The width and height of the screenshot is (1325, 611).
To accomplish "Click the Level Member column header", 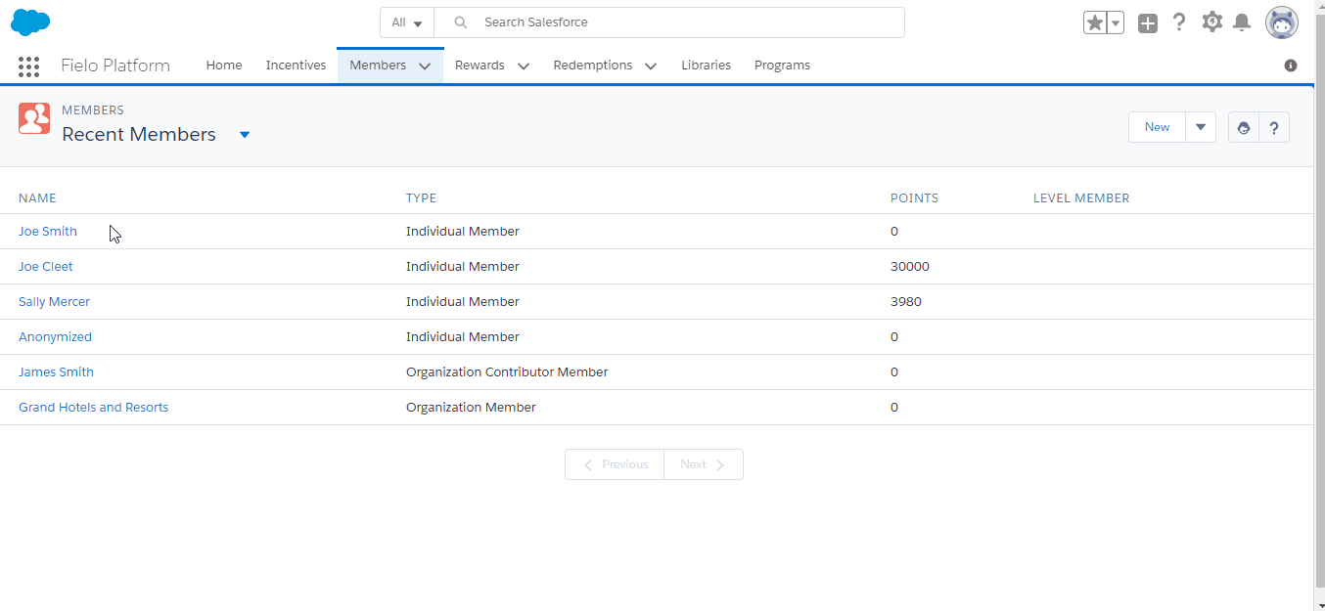I will pyautogui.click(x=1081, y=198).
